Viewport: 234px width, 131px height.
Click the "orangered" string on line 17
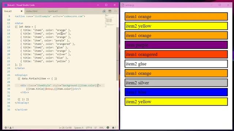tap(63, 44)
